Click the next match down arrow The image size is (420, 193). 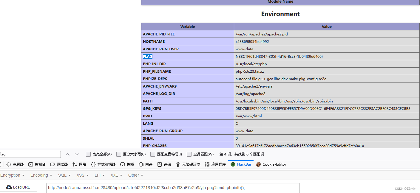click(x=77, y=154)
